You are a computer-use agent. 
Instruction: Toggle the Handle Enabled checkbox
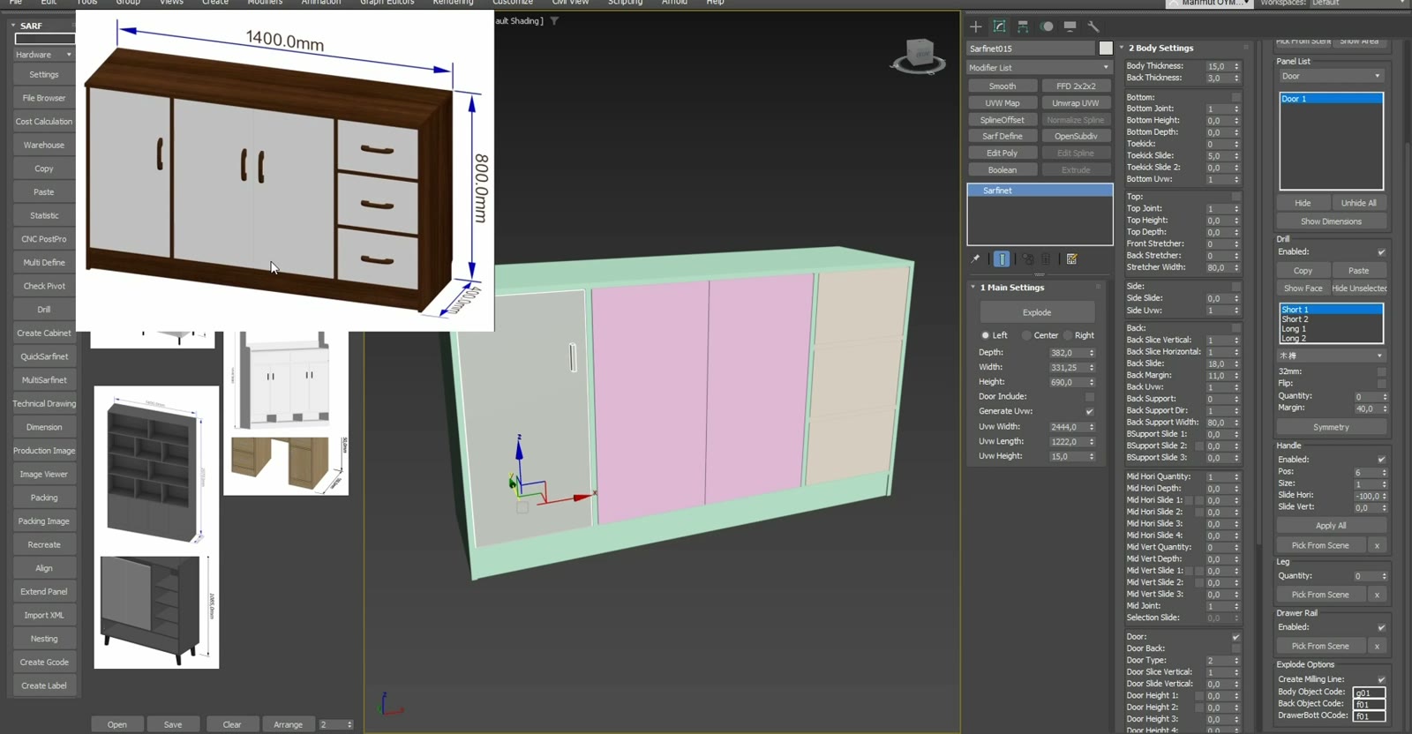pyautogui.click(x=1381, y=460)
